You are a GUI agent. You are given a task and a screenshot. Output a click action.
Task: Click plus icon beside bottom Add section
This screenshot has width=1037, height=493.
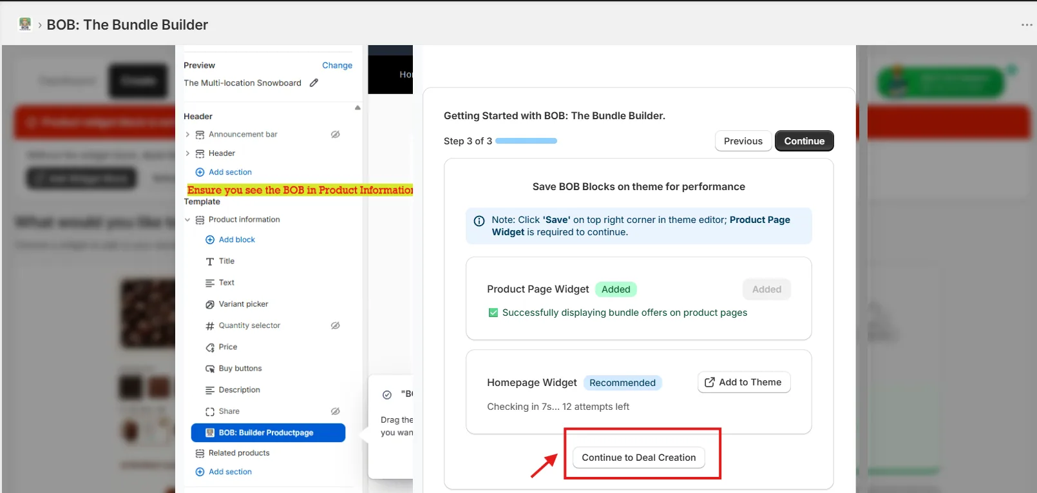pos(200,472)
